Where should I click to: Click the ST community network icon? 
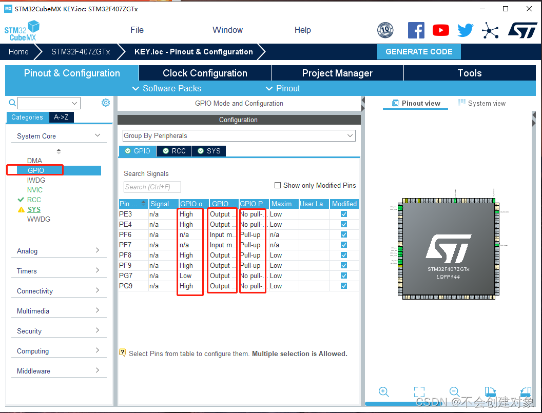(490, 30)
